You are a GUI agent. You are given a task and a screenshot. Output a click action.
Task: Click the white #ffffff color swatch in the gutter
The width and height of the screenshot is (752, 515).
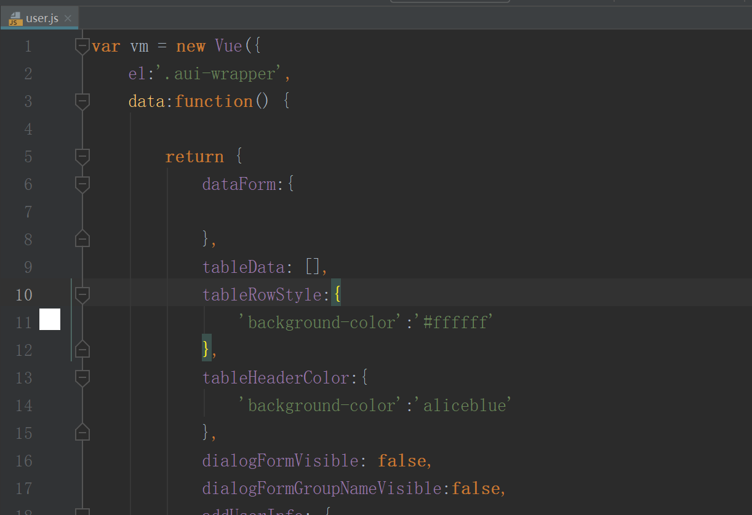coord(50,319)
